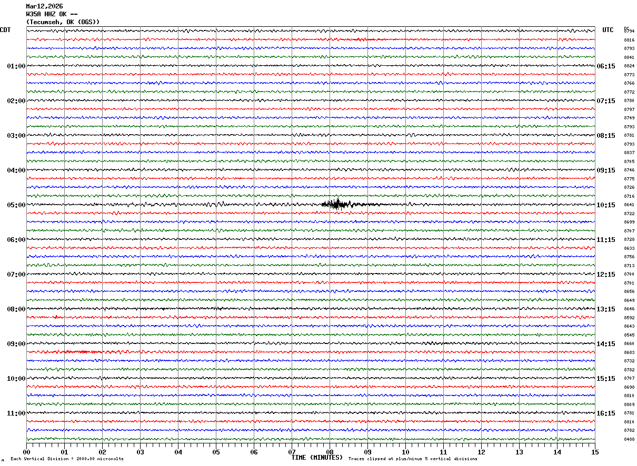Image resolution: width=637 pixels, height=466 pixels.
Task: Click the 01:00 CDT time label
Action: (16, 66)
